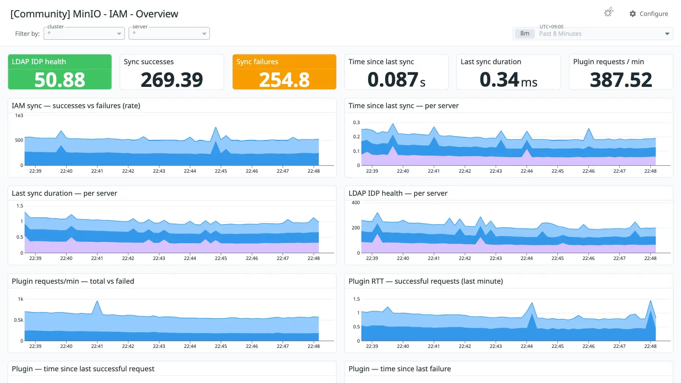
Task: Select the Plugin requests / min tile
Action: 621,72
